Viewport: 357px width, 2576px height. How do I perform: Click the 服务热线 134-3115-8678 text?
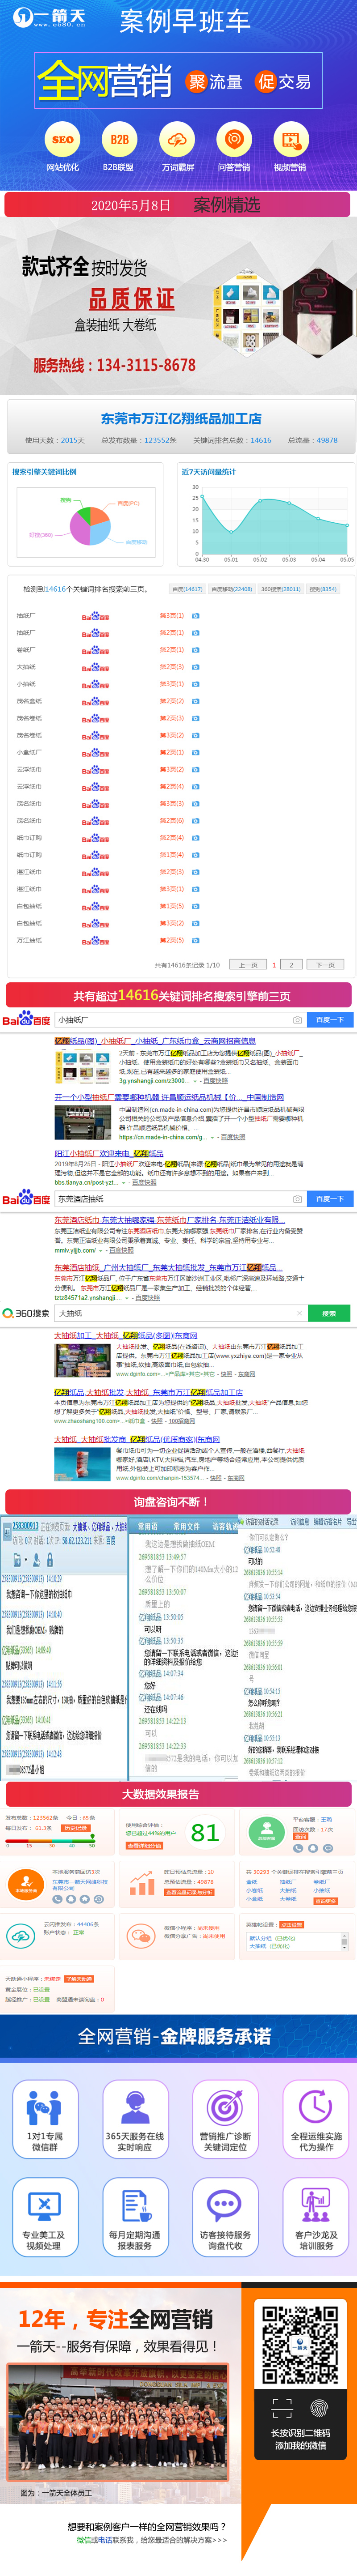115,365
